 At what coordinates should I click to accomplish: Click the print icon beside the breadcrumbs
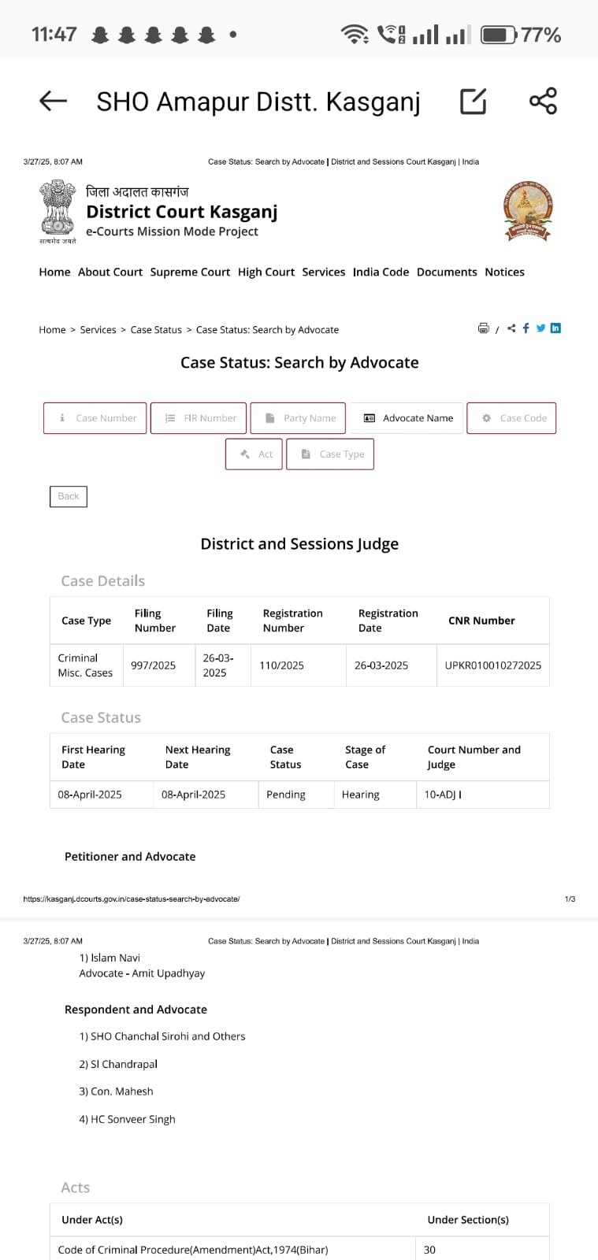484,328
